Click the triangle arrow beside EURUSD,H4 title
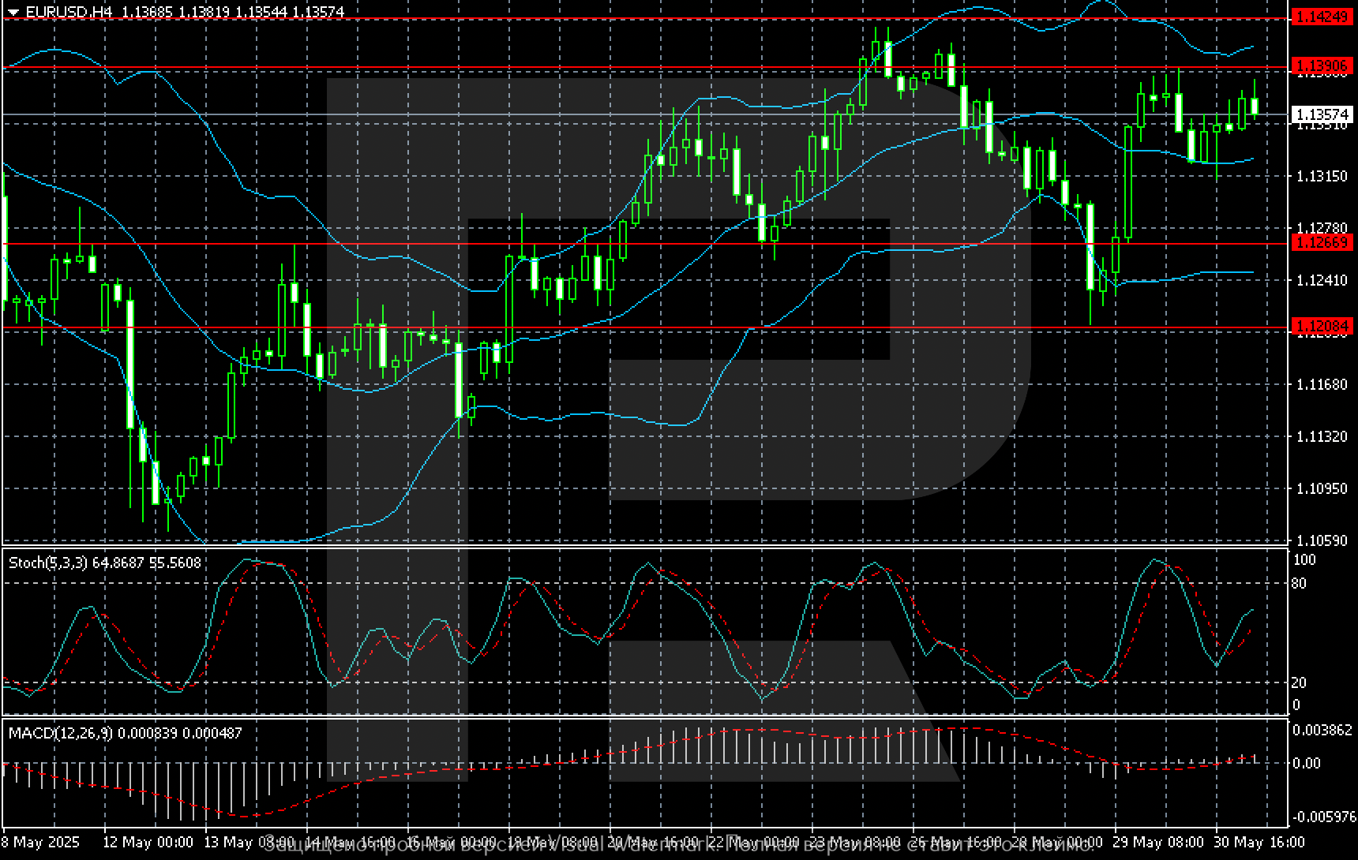1358x860 pixels. tap(13, 13)
